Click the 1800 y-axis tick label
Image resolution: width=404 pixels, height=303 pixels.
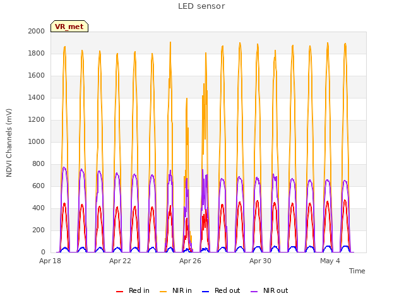pyautogui.click(x=37, y=53)
